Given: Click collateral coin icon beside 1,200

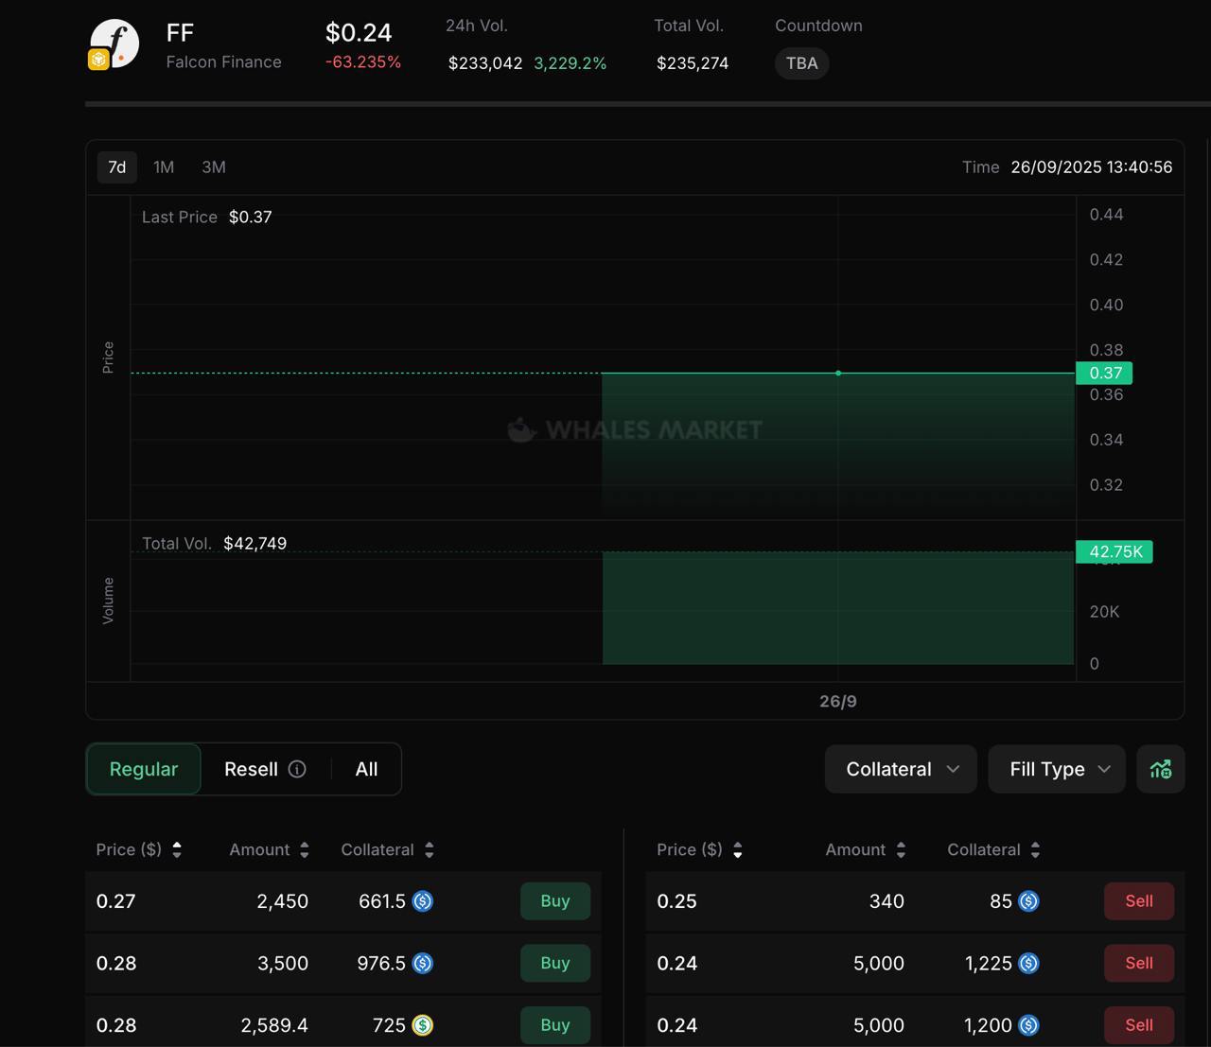Looking at the screenshot, I should point(1028,1025).
